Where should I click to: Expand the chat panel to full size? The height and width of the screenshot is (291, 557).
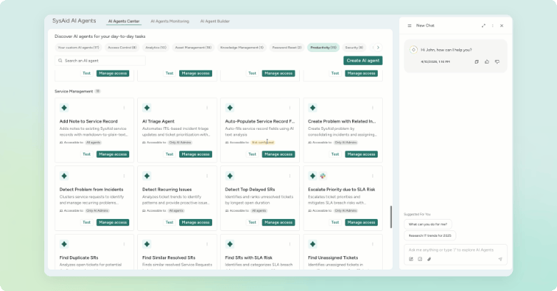pos(483,26)
